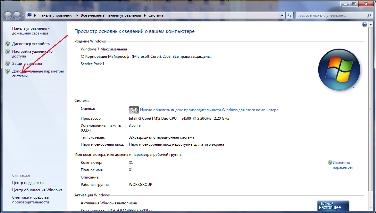The height and width of the screenshot is (213, 376).
Task: Click the scrollbar up arrow
Action: [371, 24]
